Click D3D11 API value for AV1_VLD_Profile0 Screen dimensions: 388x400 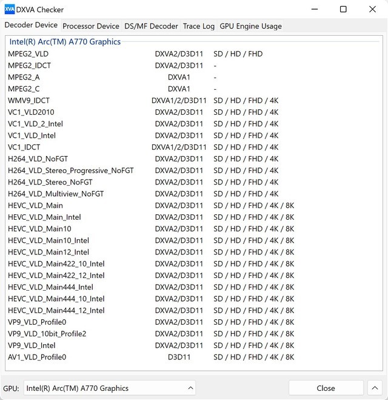179,357
